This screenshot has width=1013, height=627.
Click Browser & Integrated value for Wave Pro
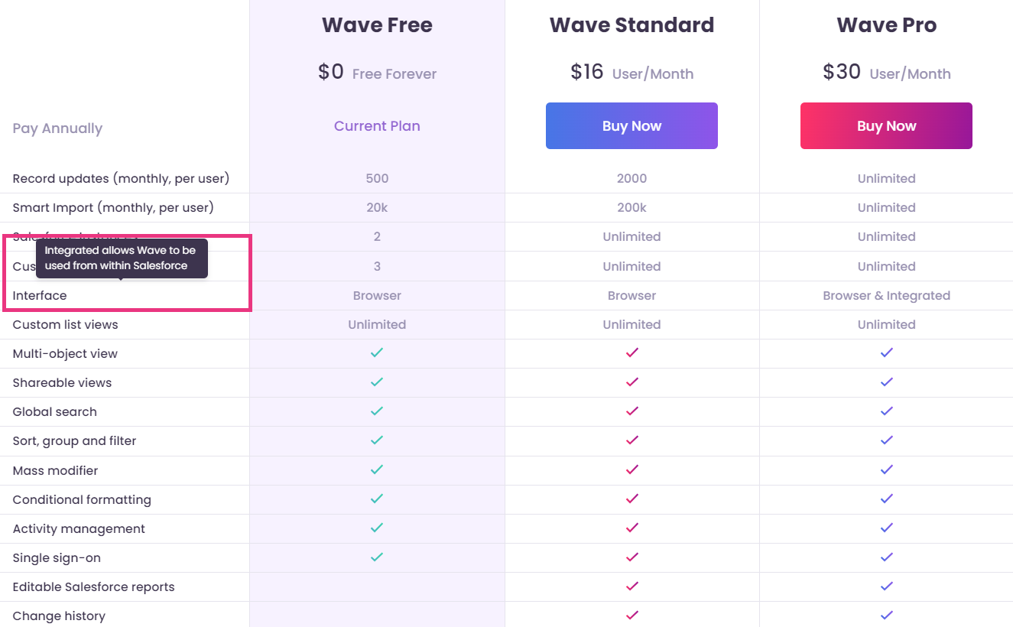886,295
